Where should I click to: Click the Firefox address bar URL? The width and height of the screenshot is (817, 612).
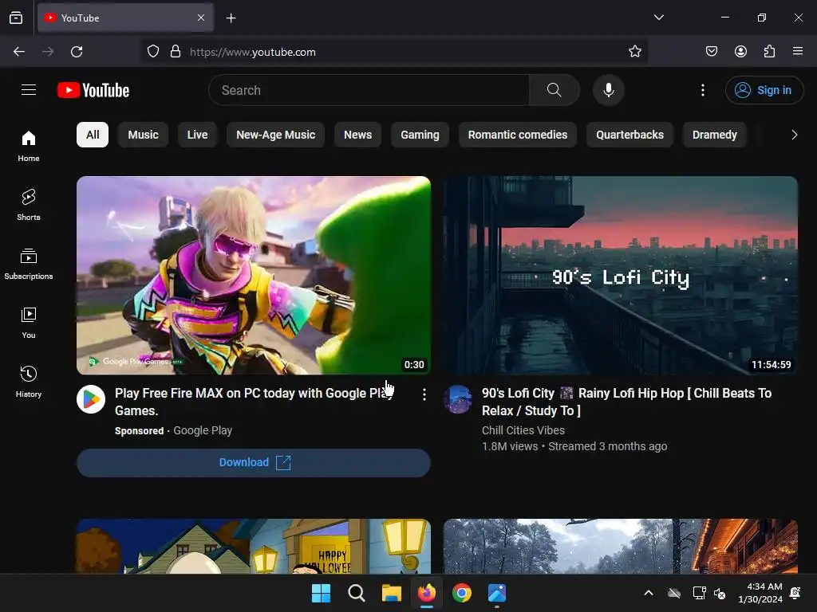(x=253, y=52)
